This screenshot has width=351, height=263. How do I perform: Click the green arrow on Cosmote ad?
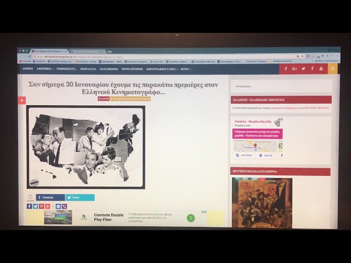pyautogui.click(x=191, y=218)
